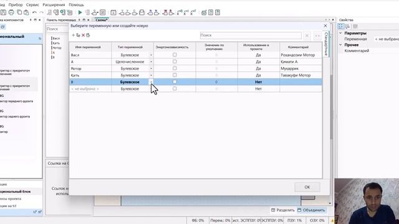Click the table grid icon right of play
Screen dimensions: 399x224
pyautogui.click(x=102, y=12)
